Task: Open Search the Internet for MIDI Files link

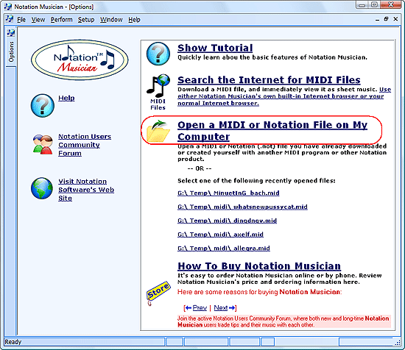Action: (x=269, y=80)
